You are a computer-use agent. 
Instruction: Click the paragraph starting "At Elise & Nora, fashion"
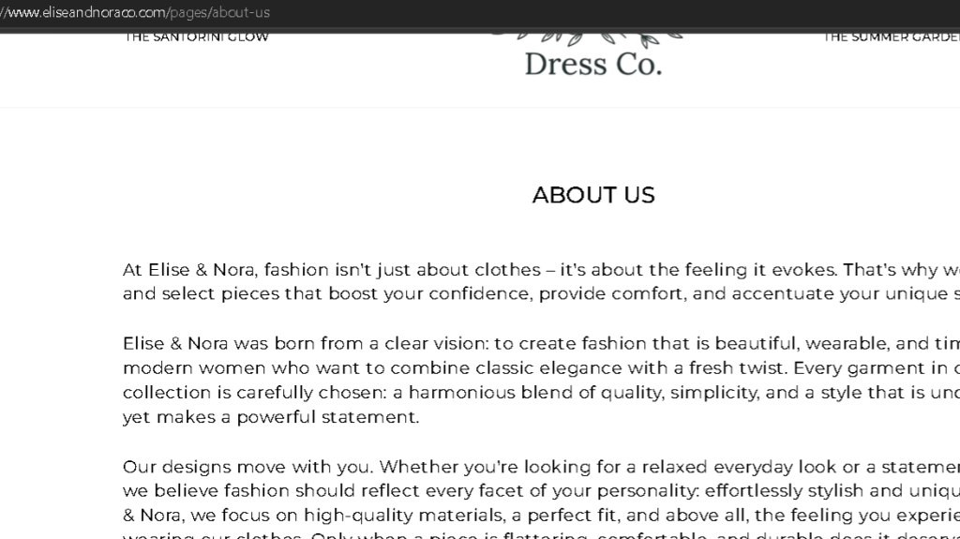[541, 282]
